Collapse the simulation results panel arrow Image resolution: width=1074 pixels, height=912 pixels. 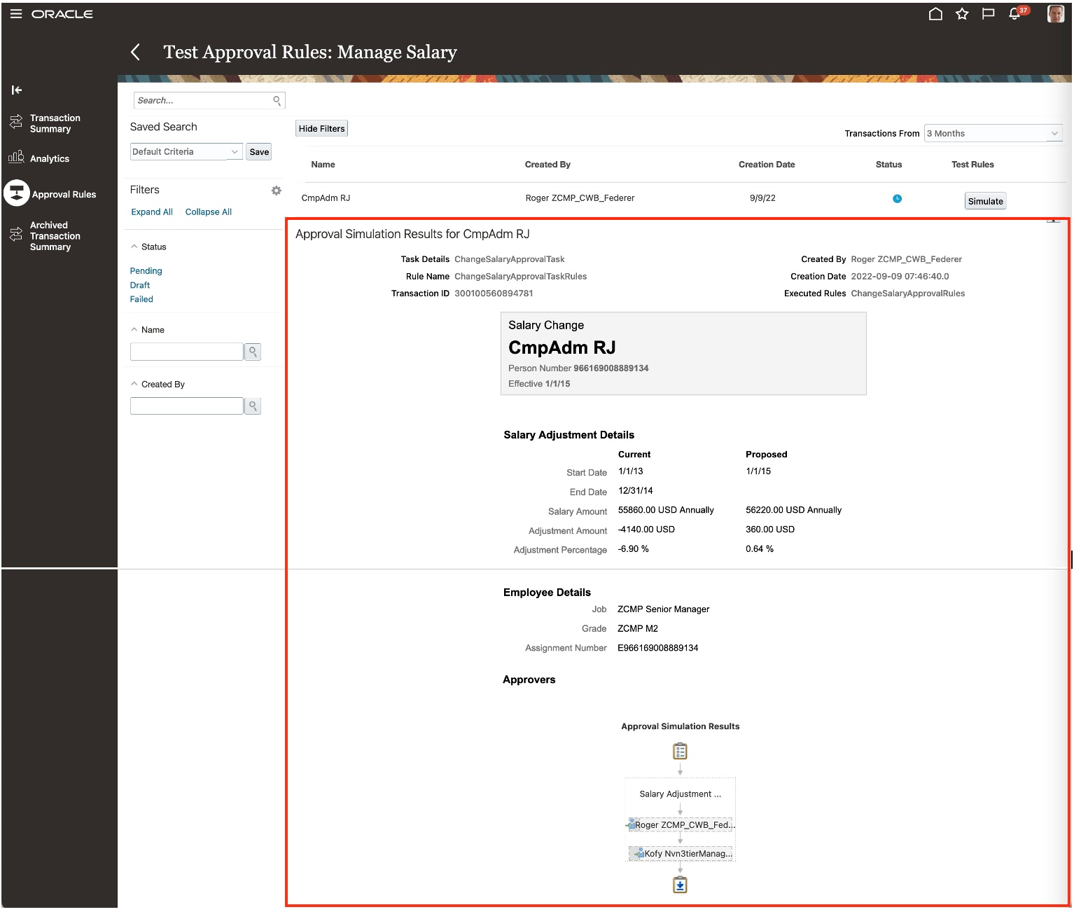point(1053,221)
